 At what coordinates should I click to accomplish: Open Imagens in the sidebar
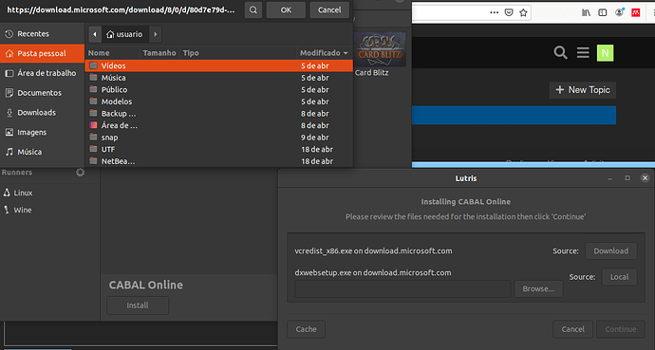42,132
